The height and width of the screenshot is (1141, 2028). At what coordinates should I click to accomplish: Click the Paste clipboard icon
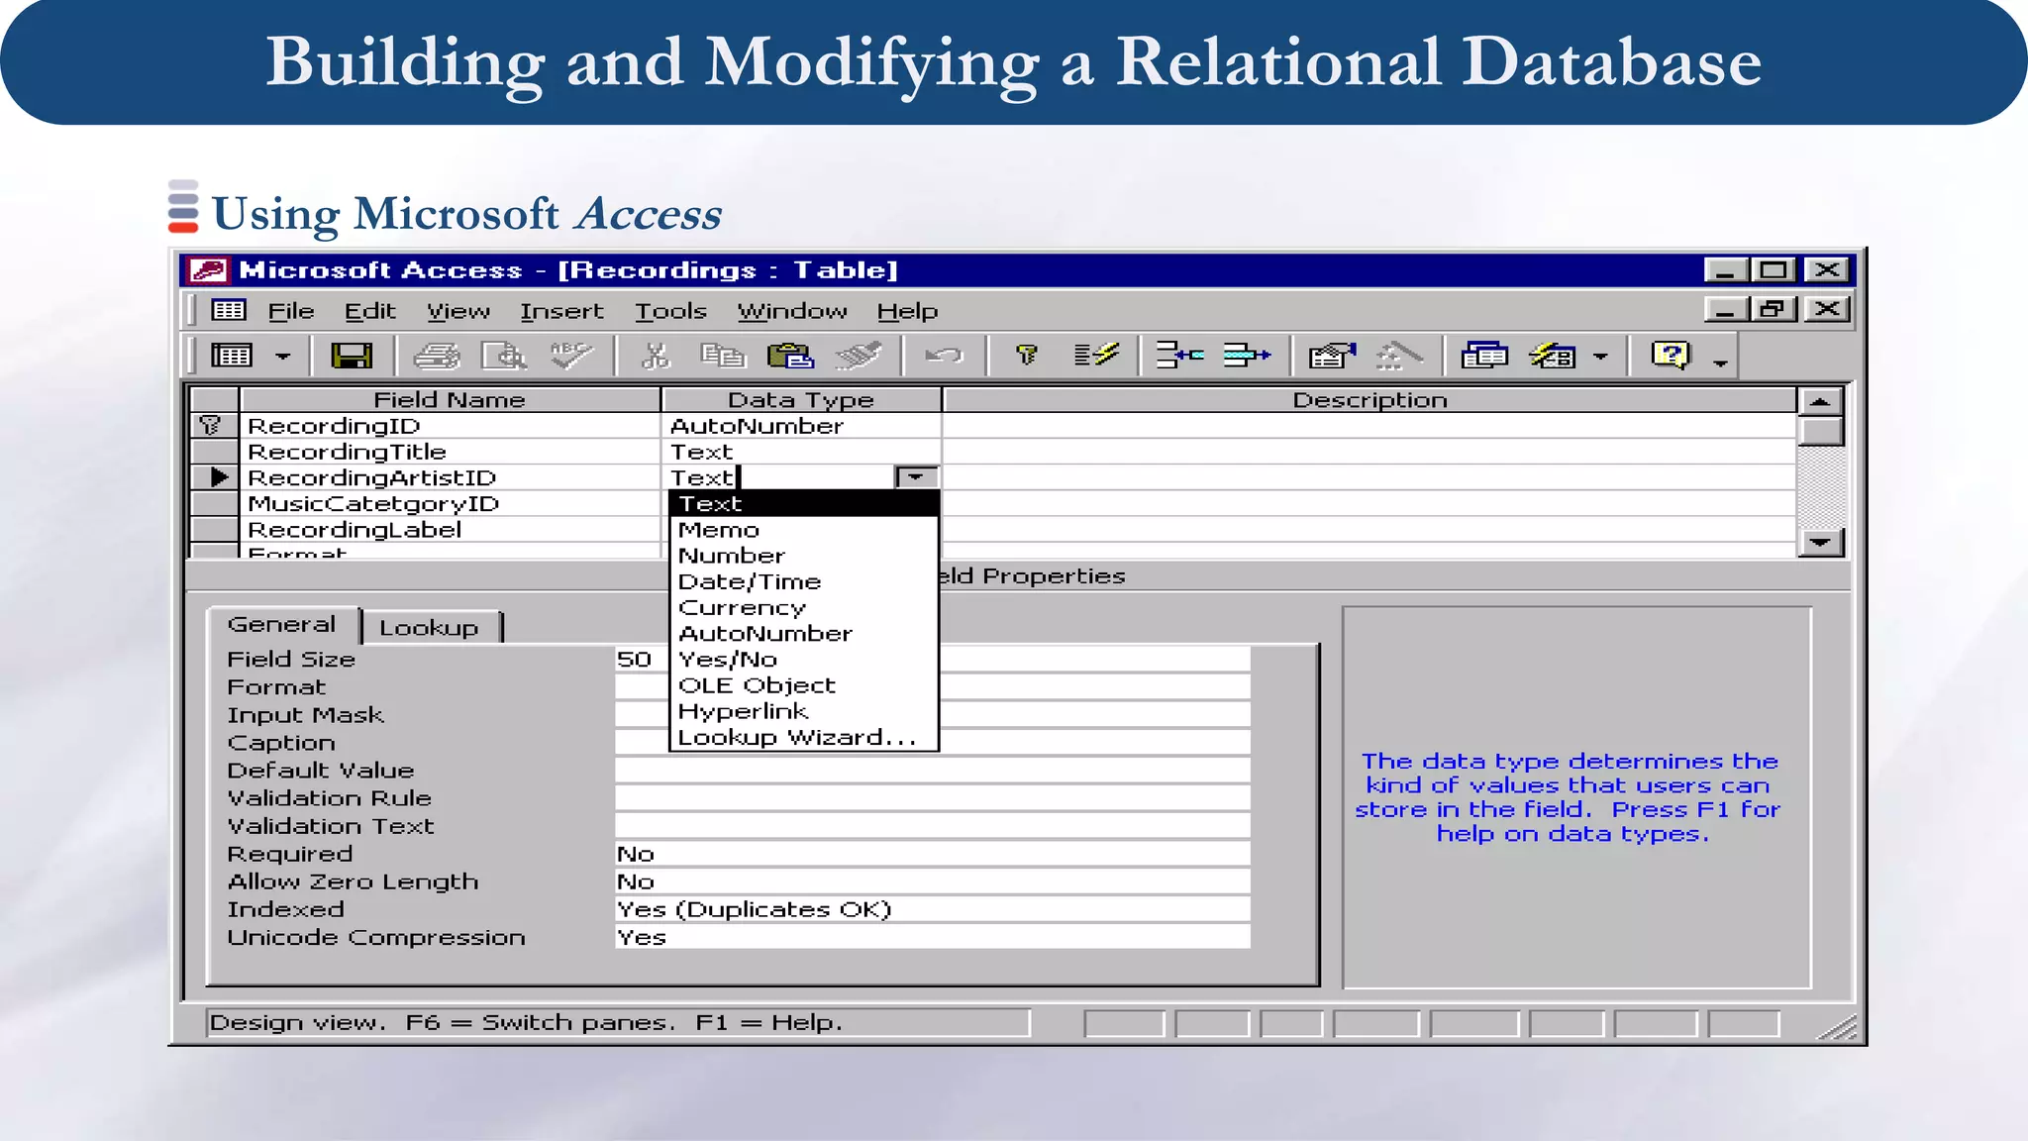790,356
